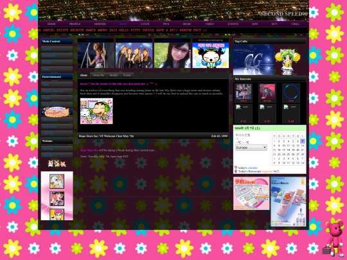Switch to the About Me tab
The image size is (347, 260).
98,75
